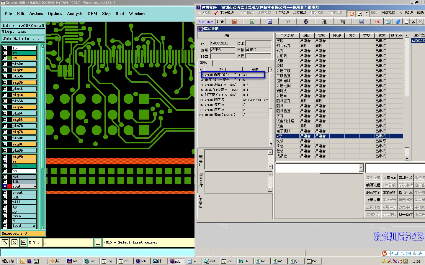Open the Analysis menu
This screenshot has height=265, width=425.
(75, 14)
